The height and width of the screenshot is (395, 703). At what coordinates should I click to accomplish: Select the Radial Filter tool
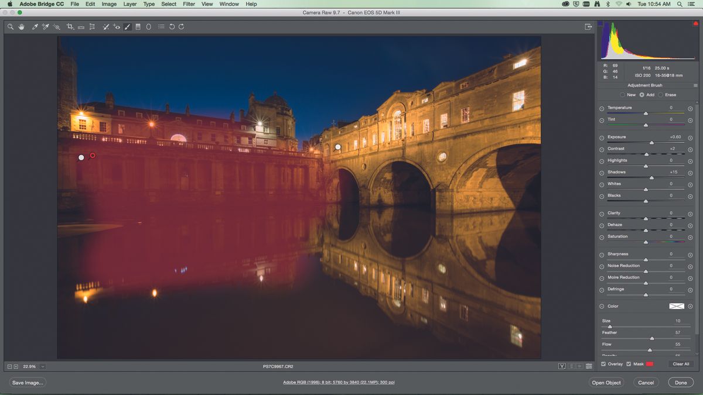point(149,26)
